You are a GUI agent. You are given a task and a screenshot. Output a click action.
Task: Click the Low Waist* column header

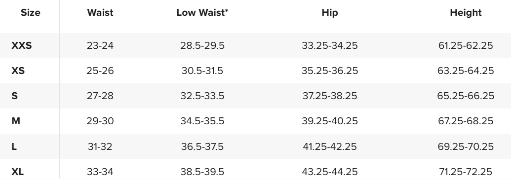pyautogui.click(x=202, y=13)
